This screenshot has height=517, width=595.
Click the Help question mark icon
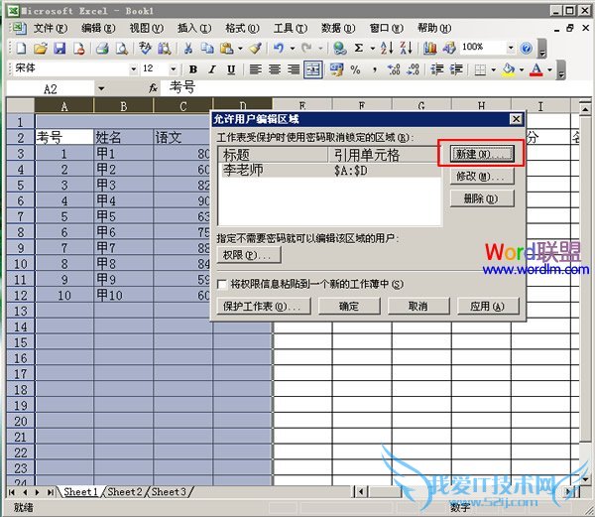(526, 49)
